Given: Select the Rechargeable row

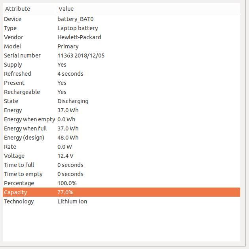Looking at the screenshot, I should [x=122, y=92].
